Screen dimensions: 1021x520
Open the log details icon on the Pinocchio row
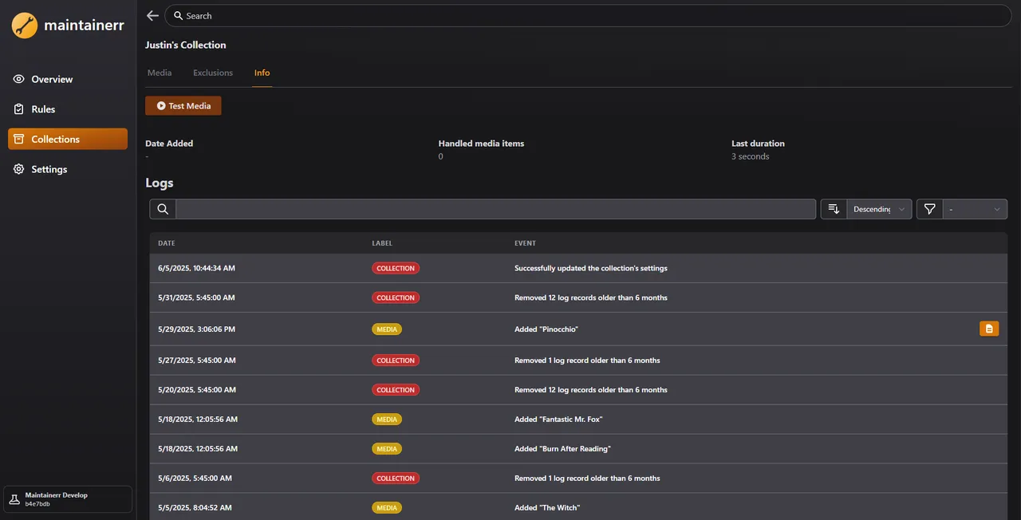(989, 329)
